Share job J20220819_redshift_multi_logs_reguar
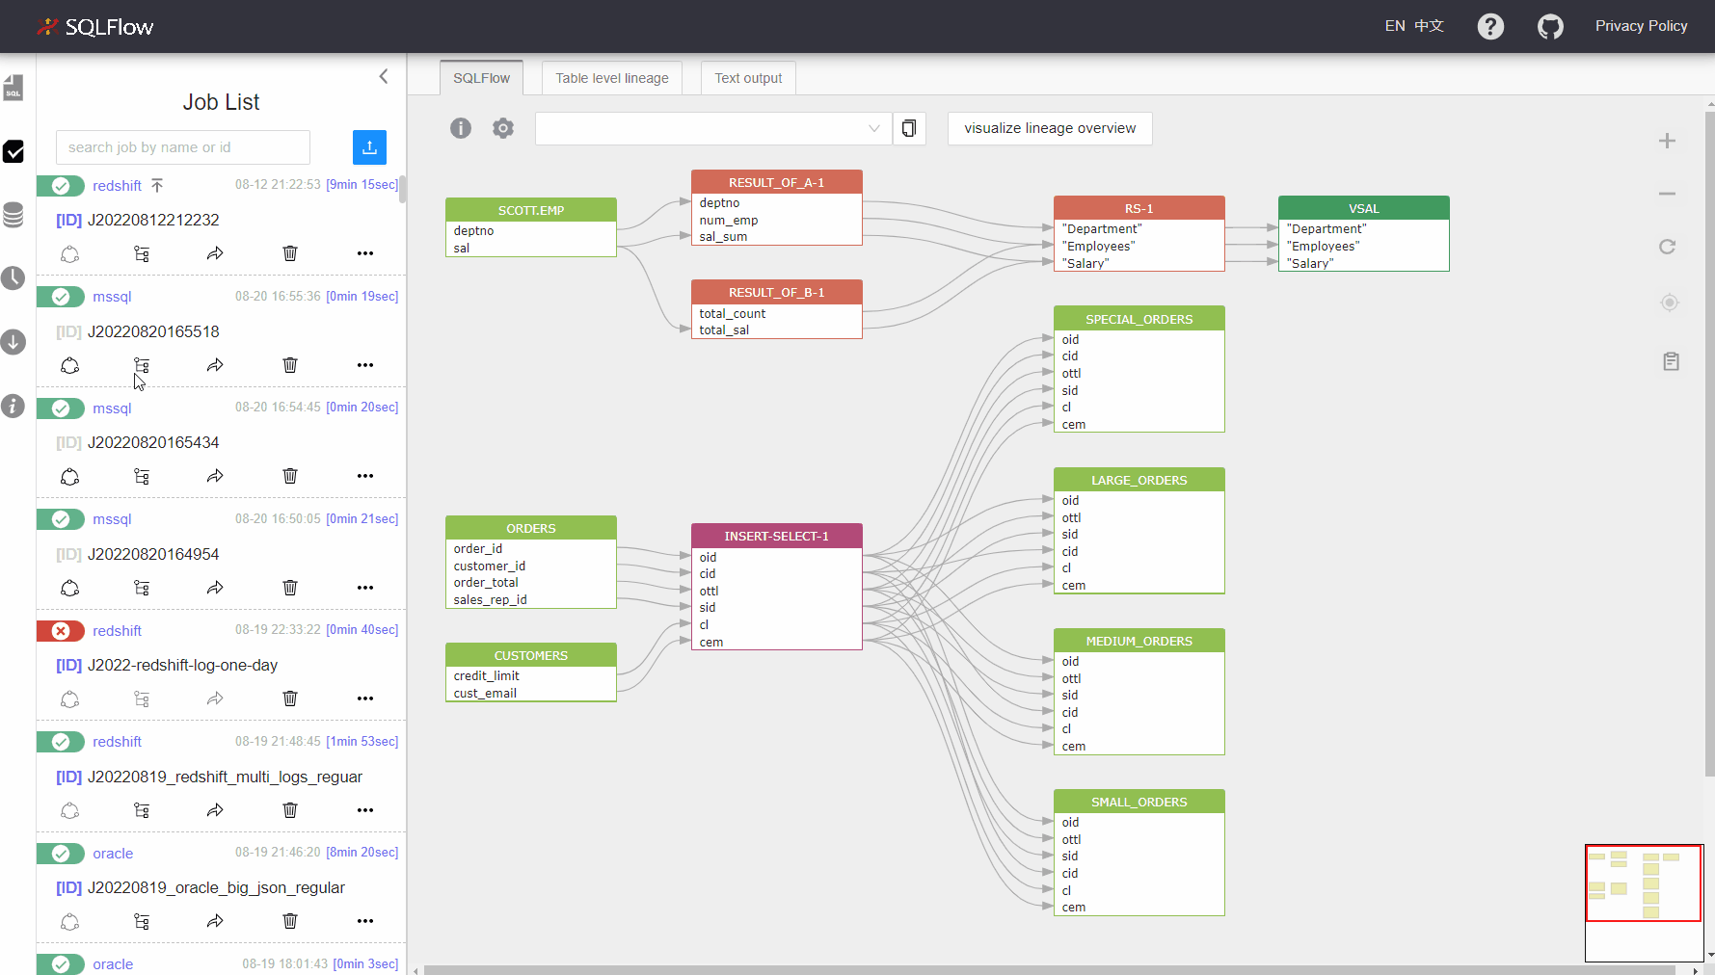Viewport: 1715px width, 975px height. pos(215,810)
